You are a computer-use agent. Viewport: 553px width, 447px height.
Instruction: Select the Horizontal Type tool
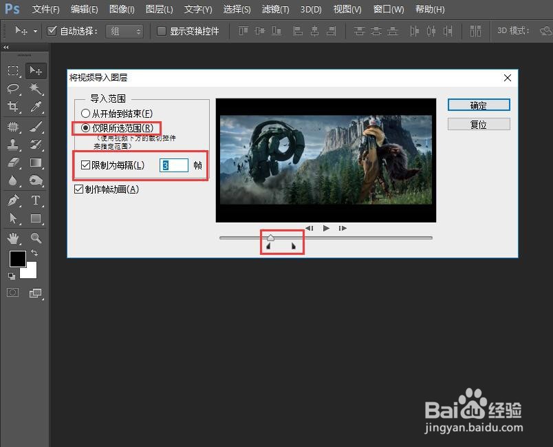point(36,200)
